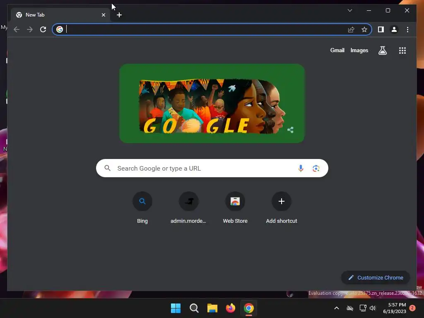Search by image with Google Lens
This screenshot has height=318, width=424.
316,169
